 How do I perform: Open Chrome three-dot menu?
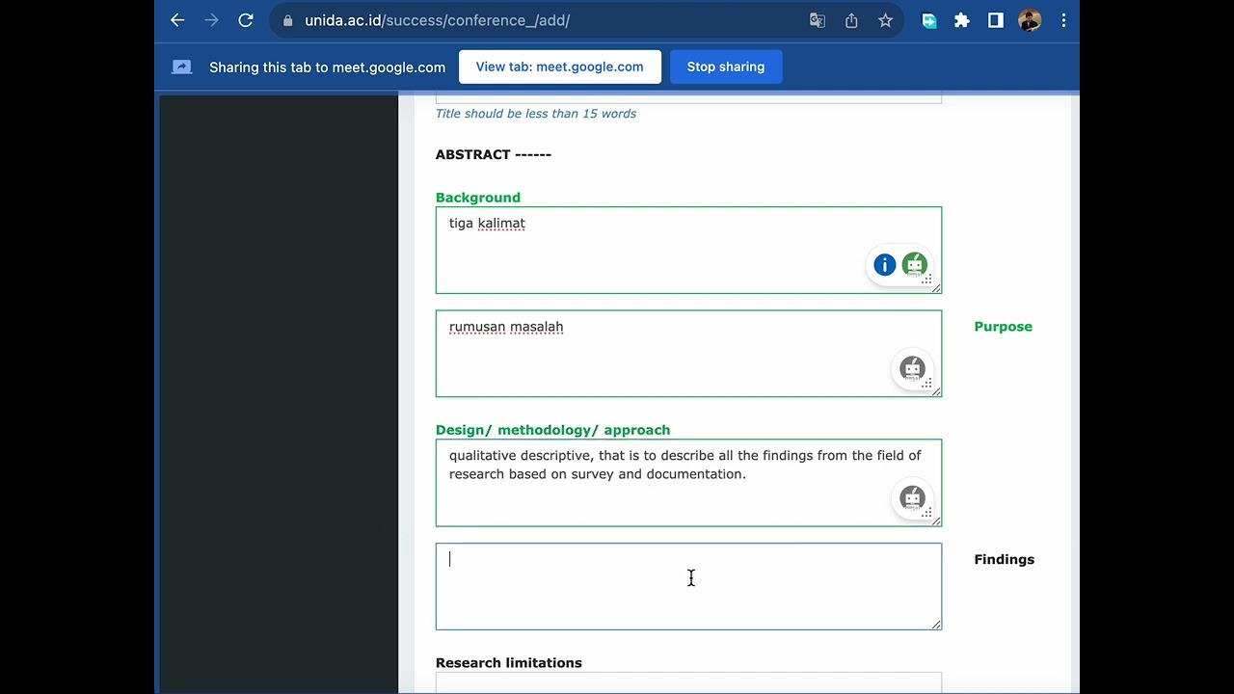pos(1063,20)
